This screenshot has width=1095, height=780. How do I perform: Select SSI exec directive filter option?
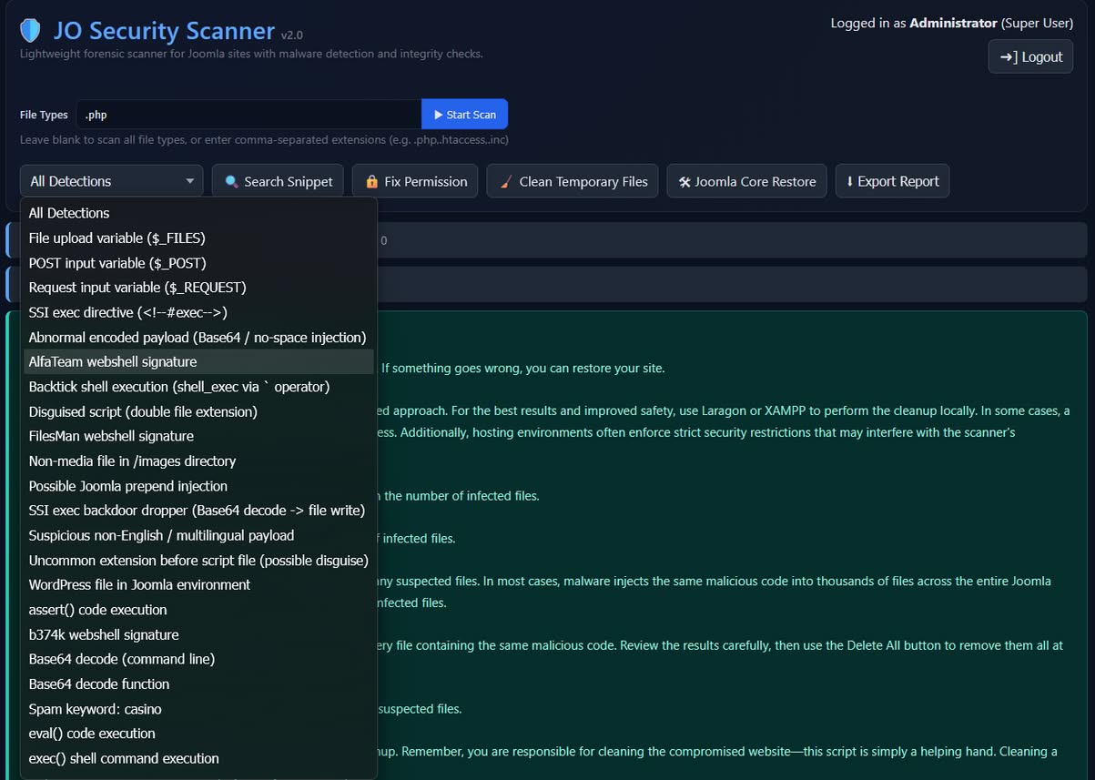click(199, 312)
